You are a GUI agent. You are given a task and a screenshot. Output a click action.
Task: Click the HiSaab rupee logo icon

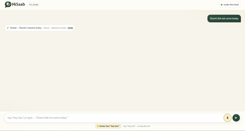(8, 5)
